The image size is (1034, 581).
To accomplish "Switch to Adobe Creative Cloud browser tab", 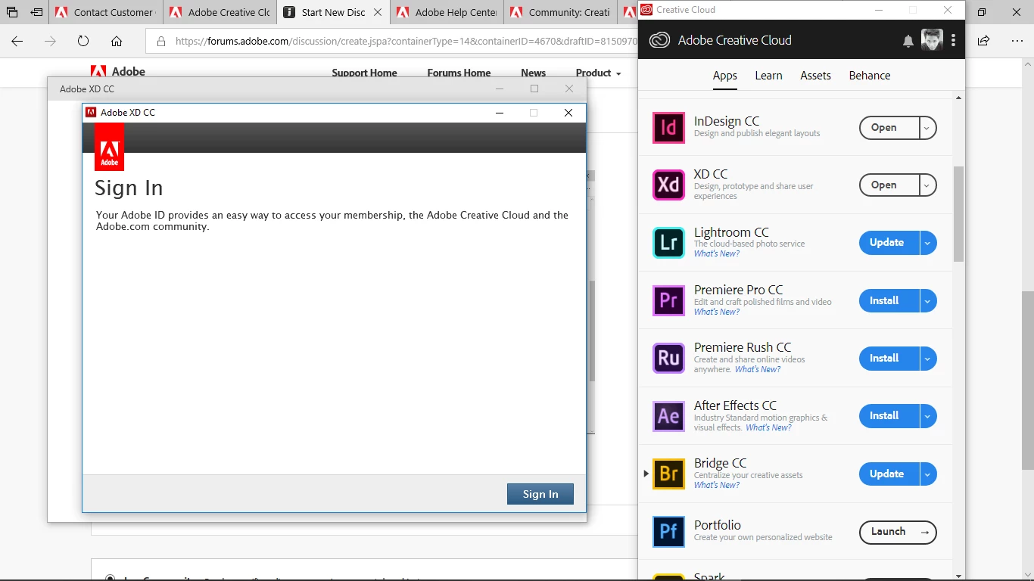I will click(x=220, y=12).
